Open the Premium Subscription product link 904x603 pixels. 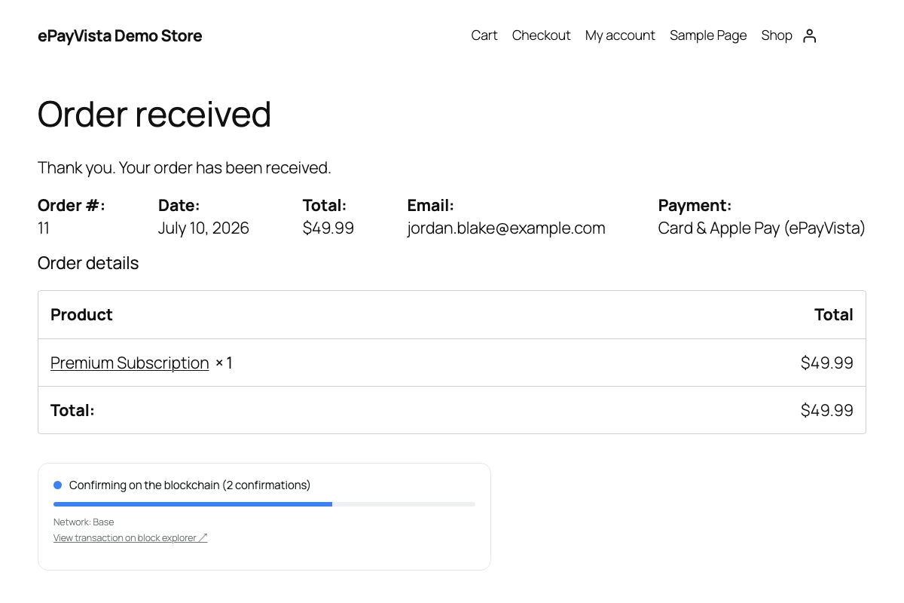coord(130,363)
